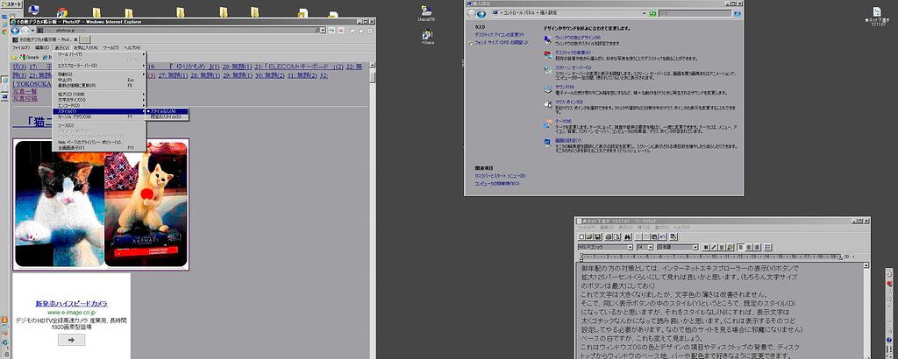This screenshot has height=359, width=898.
Task: Toggle Underline in WordPad format bar
Action: tap(721, 248)
